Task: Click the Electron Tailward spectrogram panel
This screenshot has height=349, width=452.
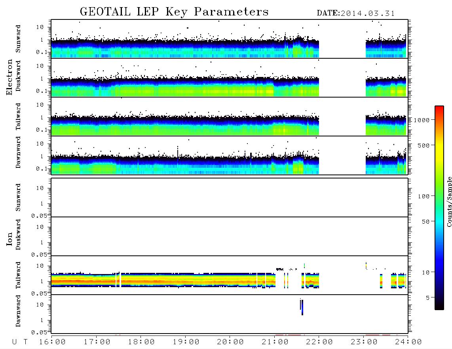Action: [230, 117]
